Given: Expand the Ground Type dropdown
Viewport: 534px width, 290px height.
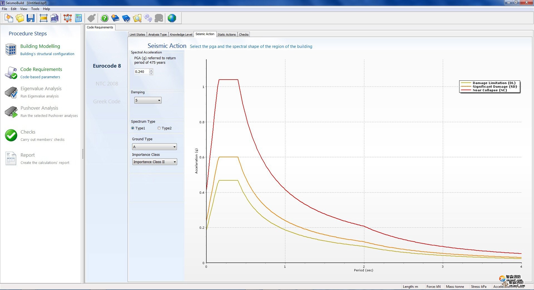Looking at the screenshot, I should coord(154,147).
